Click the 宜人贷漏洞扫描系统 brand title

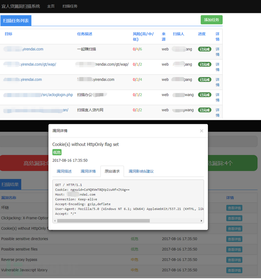(x=21, y=6)
